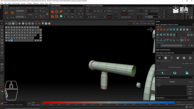Open the Transform menu
Image resolution: width=194 pixels, height=109 pixels.
tap(36, 3)
